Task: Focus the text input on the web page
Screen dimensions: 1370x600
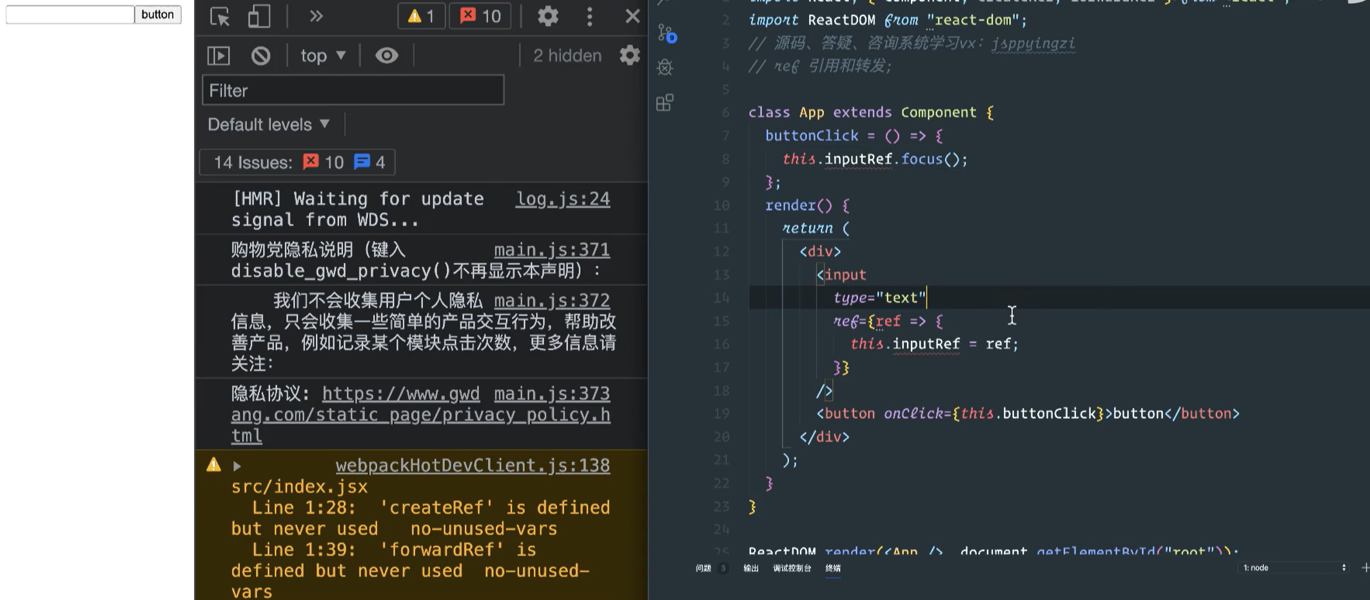Action: coord(70,14)
